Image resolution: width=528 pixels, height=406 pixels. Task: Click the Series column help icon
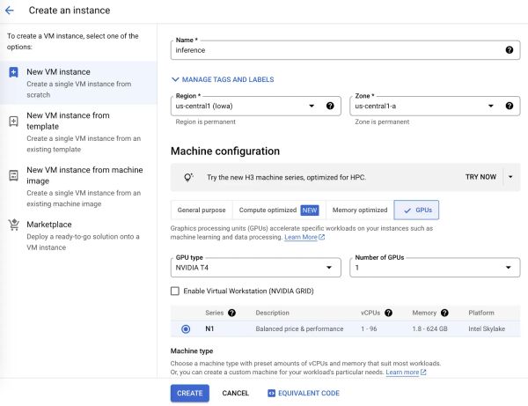[231, 313]
